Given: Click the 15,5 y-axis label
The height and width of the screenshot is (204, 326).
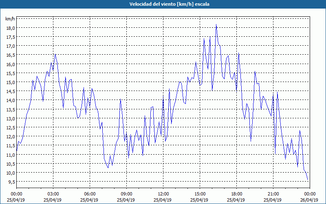Looking at the screenshot, I should coord(11,73).
